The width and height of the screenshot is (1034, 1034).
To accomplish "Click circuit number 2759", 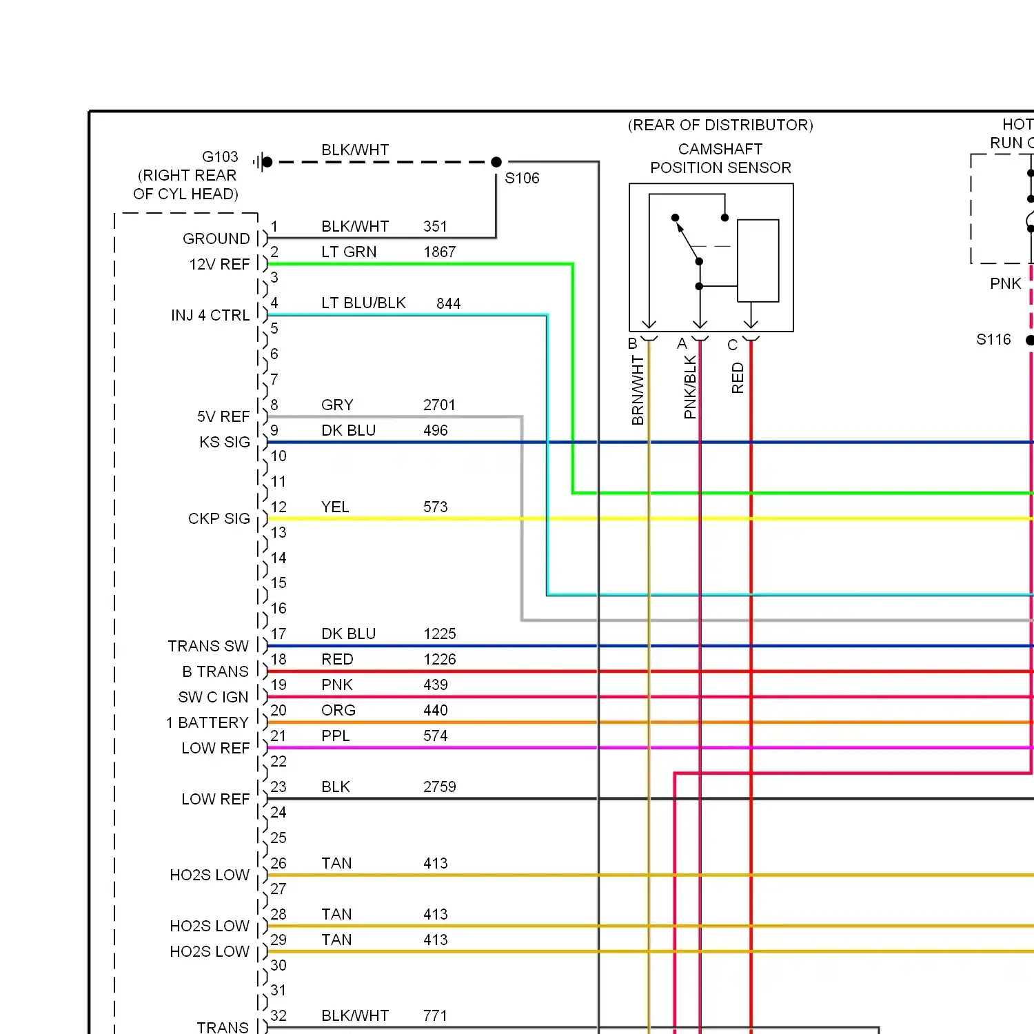I will (x=440, y=787).
